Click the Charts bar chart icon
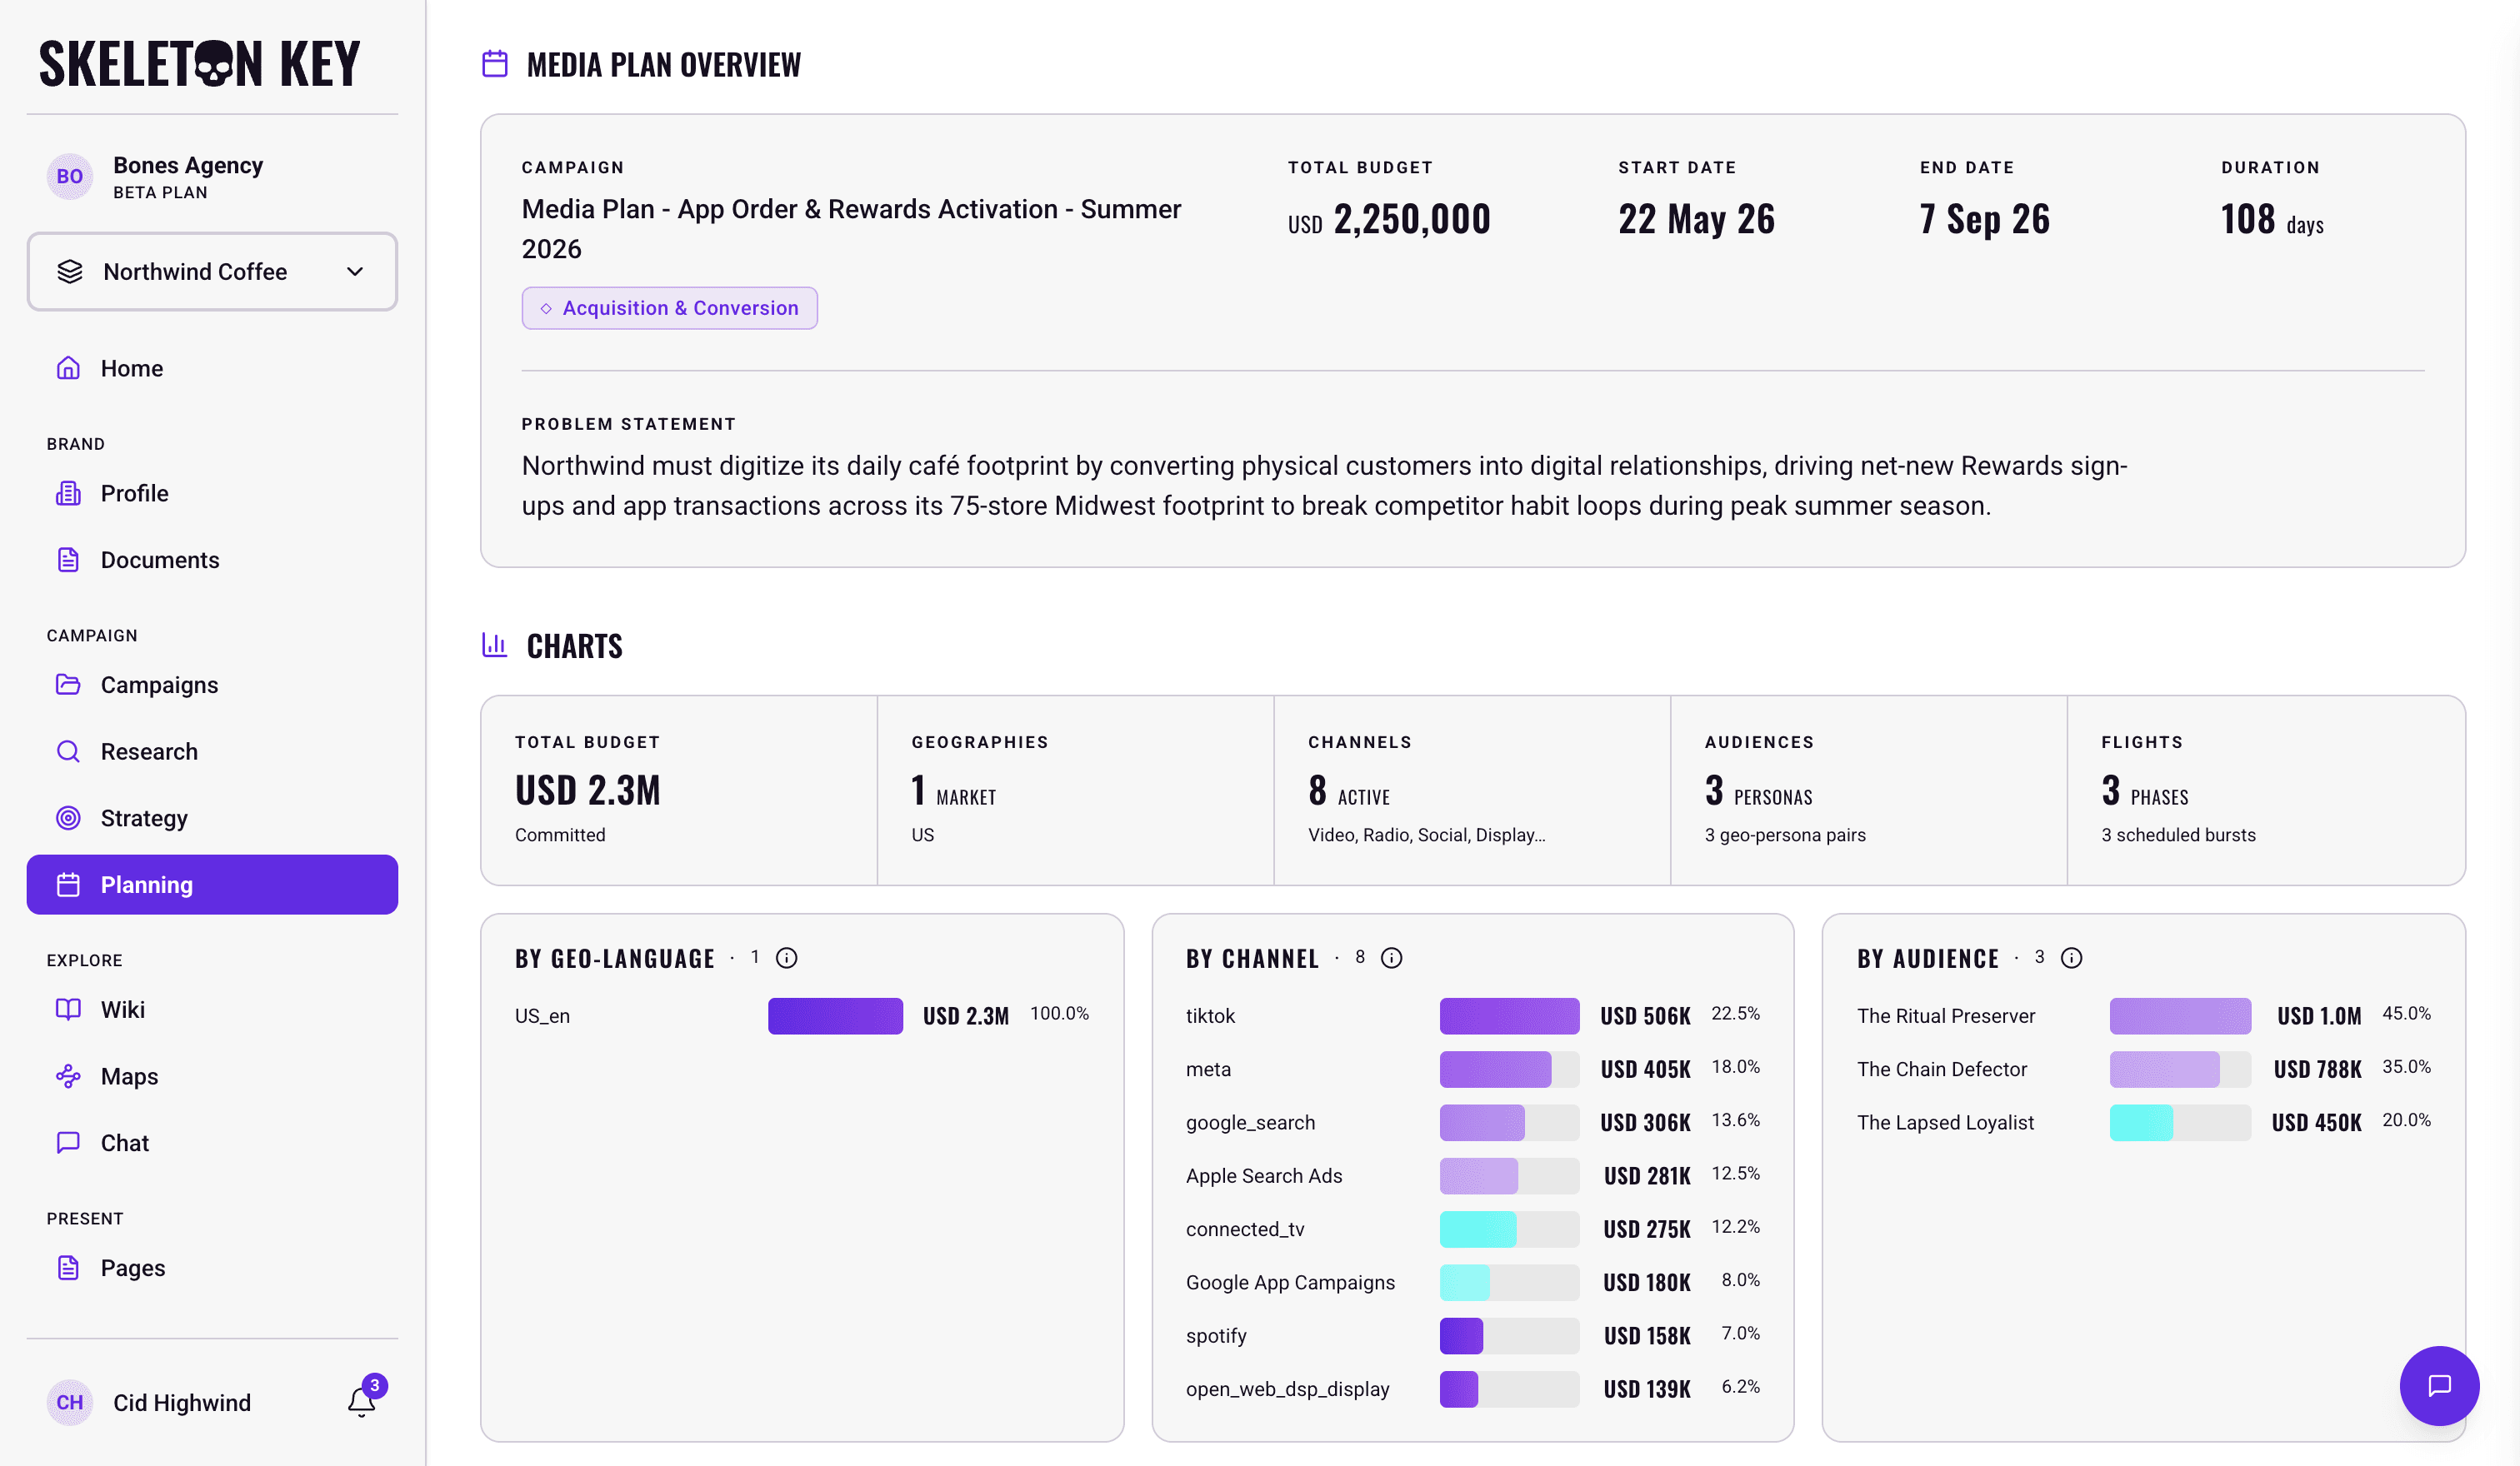 pos(495,645)
